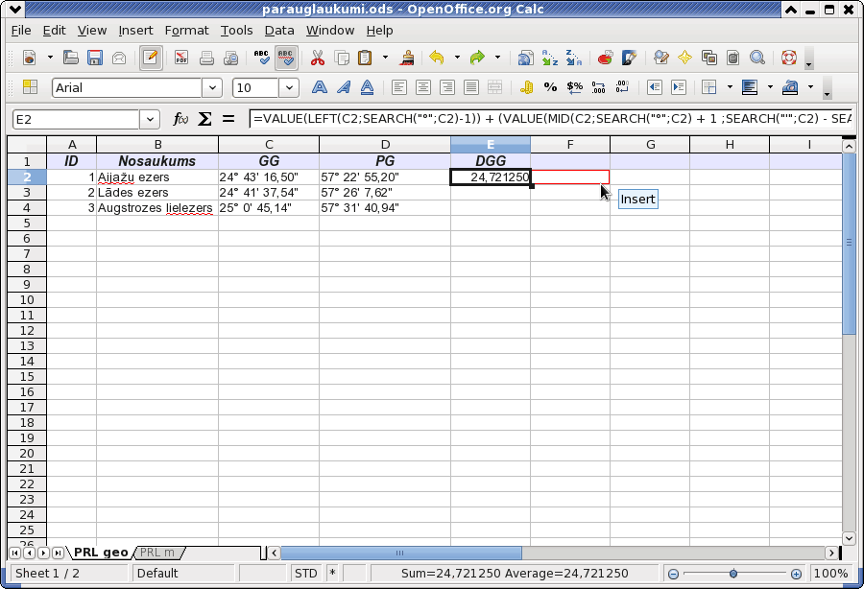Open Find & Replace

coord(660,58)
